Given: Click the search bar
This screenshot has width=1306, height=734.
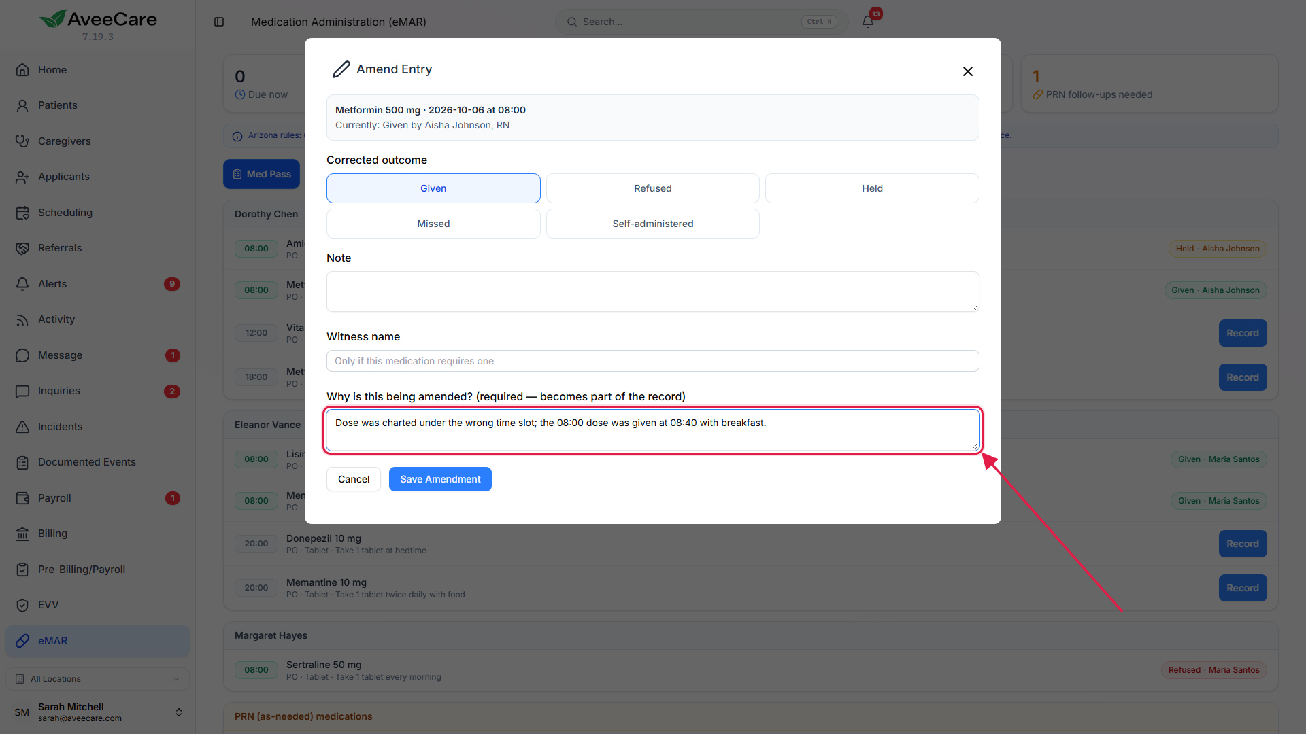Looking at the screenshot, I should coord(701,22).
